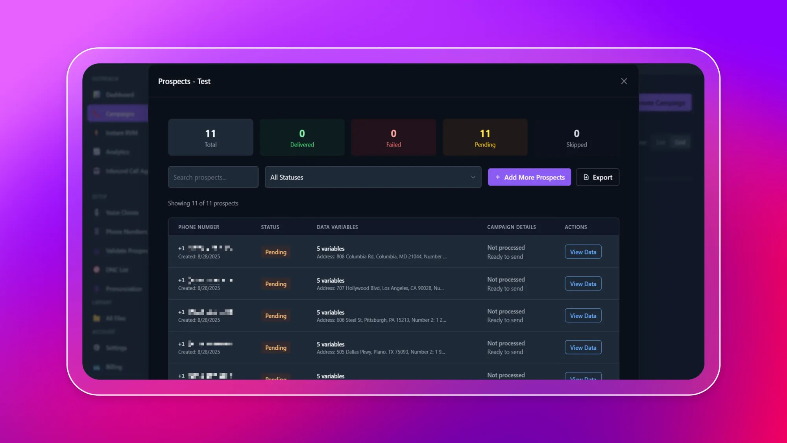Viewport: 787px width, 443px height.
Task: Select the Failed stat card
Action: [393, 137]
